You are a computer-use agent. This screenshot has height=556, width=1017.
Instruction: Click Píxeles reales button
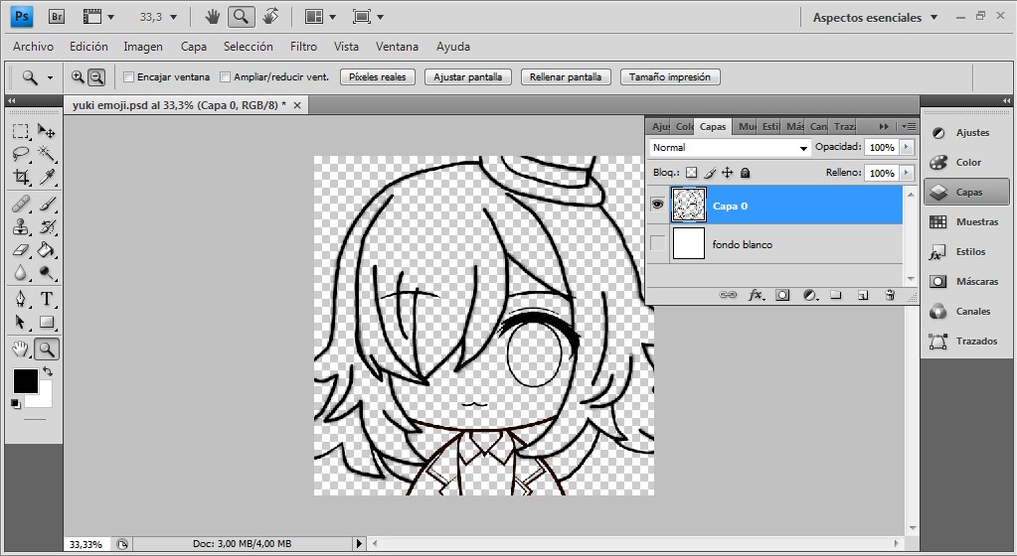pos(378,77)
